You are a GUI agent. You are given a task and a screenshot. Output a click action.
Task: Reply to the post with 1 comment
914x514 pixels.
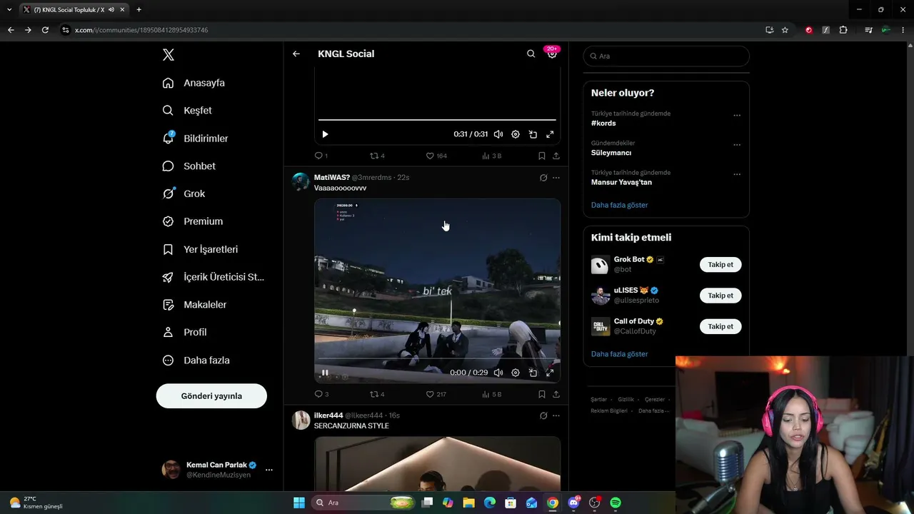321,156
